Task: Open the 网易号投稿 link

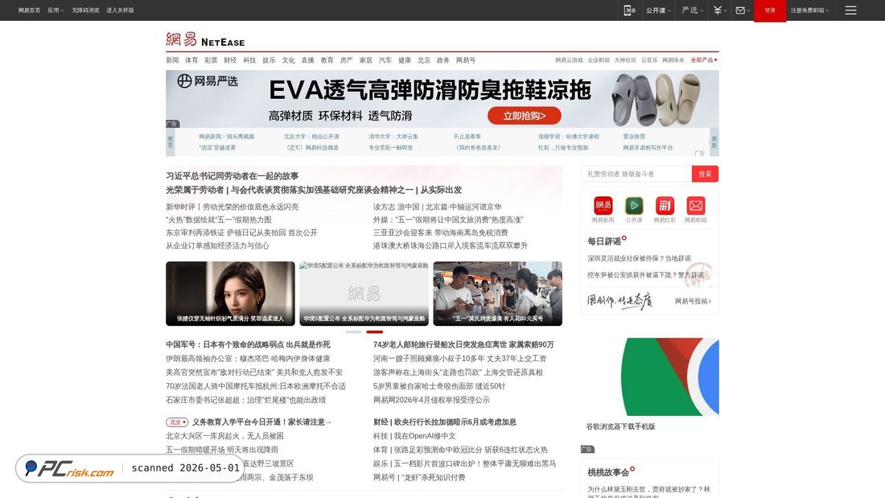Action: click(693, 302)
